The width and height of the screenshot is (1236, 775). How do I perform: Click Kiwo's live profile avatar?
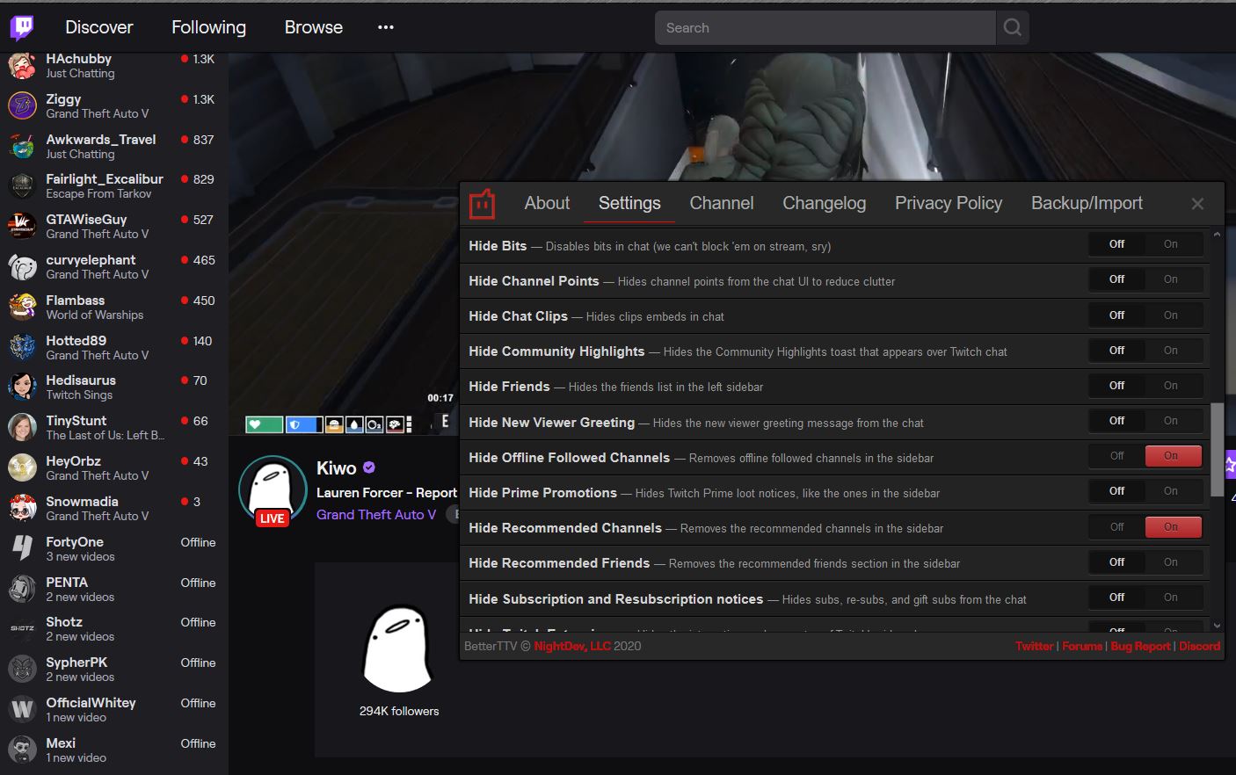[273, 490]
